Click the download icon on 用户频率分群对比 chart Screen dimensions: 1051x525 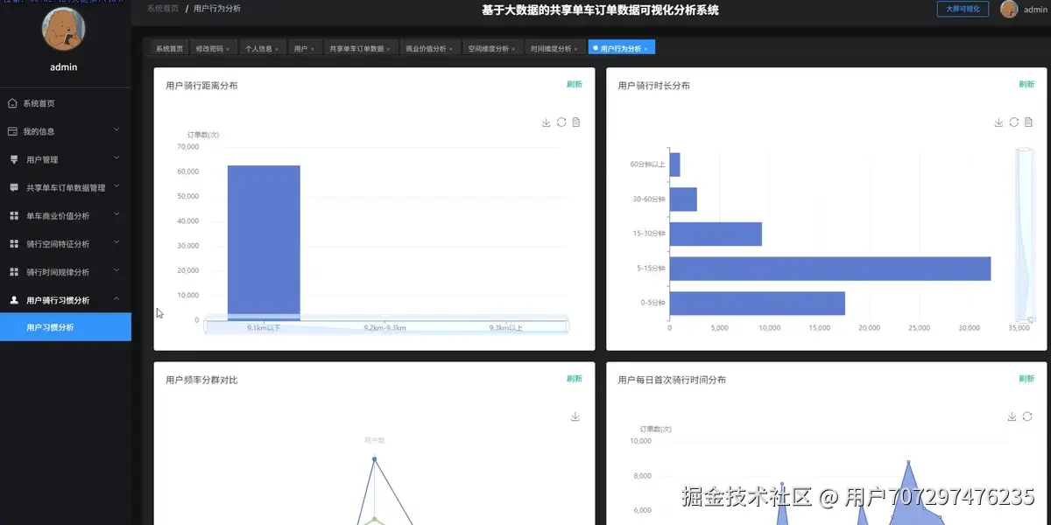(575, 416)
